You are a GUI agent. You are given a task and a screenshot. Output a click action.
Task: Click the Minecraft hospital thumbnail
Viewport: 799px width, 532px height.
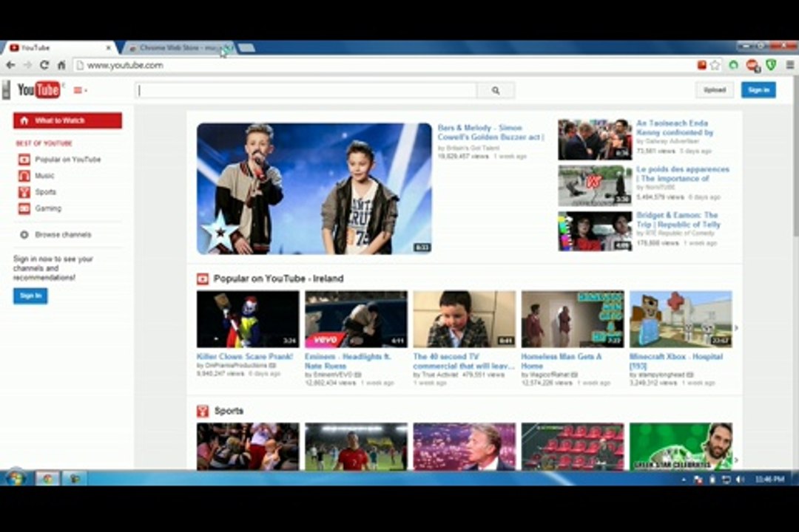tap(681, 319)
